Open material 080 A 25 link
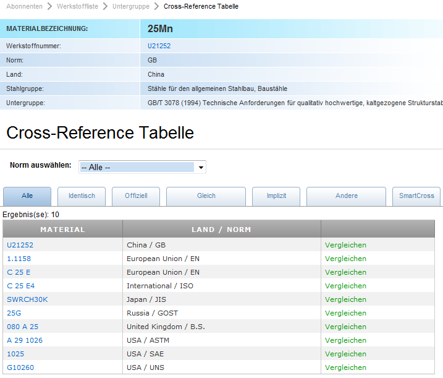443x378 pixels. (22, 327)
